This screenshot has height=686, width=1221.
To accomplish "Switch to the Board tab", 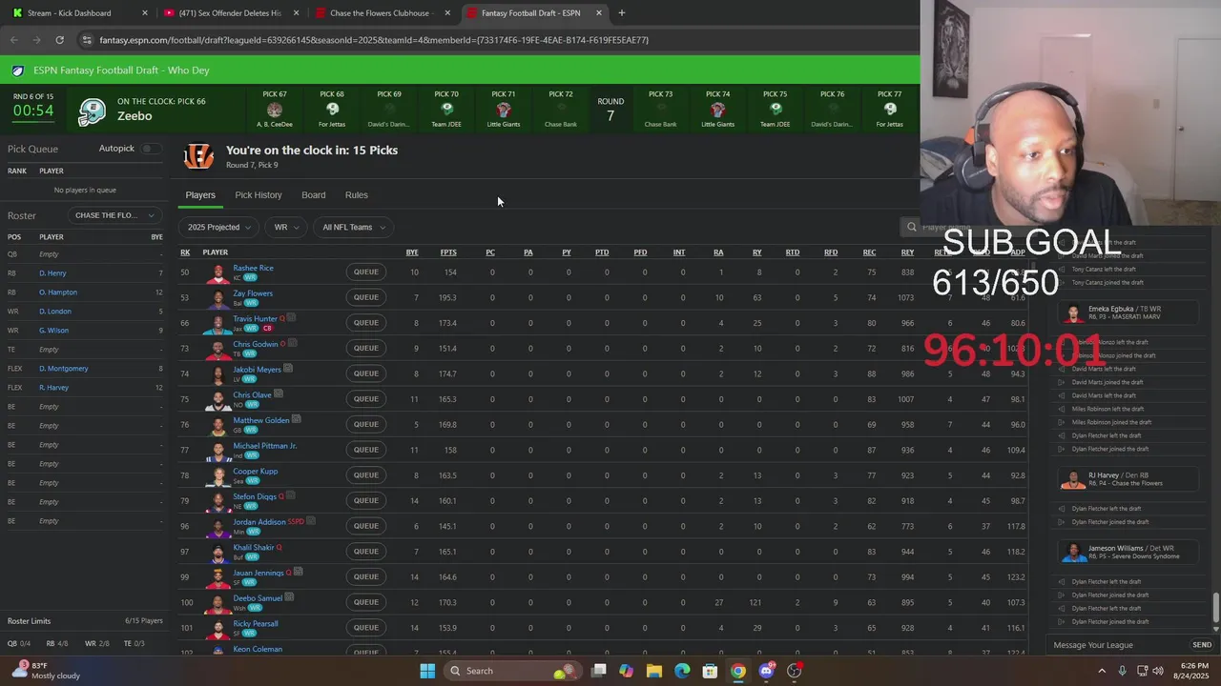I will click(314, 195).
